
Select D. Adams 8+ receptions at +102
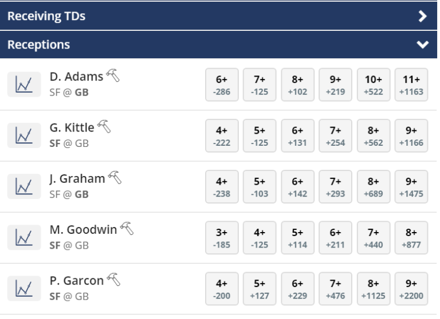297,85
